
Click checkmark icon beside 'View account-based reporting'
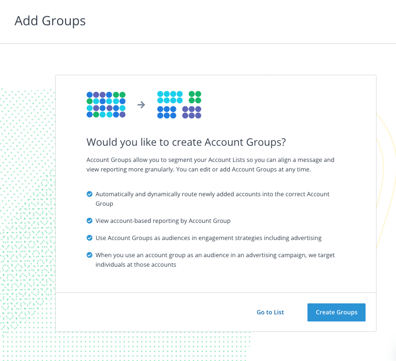click(x=89, y=221)
